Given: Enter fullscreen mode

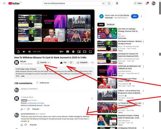Looking at the screenshot, I should point(90,52).
